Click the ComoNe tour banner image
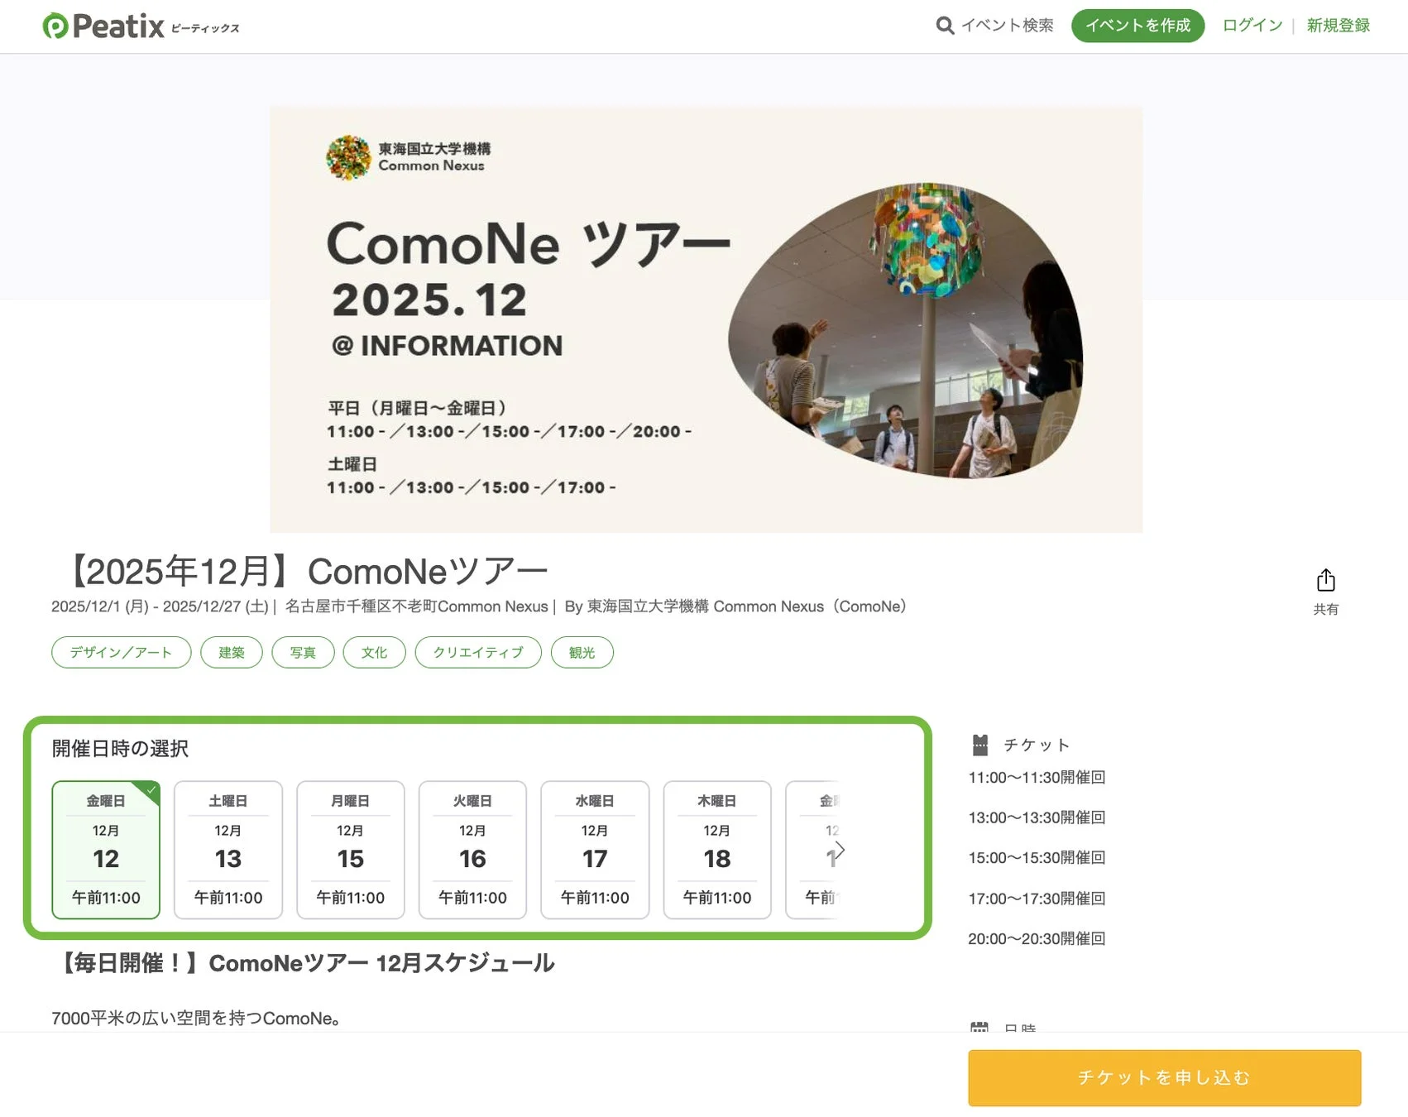1408x1117 pixels. coord(706,319)
